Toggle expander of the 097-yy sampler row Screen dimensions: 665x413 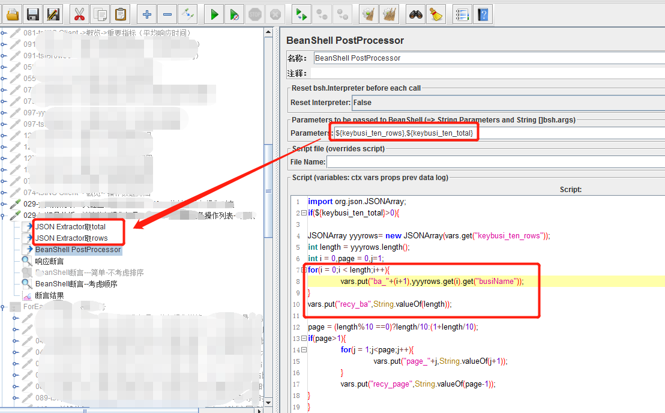pyautogui.click(x=3, y=113)
